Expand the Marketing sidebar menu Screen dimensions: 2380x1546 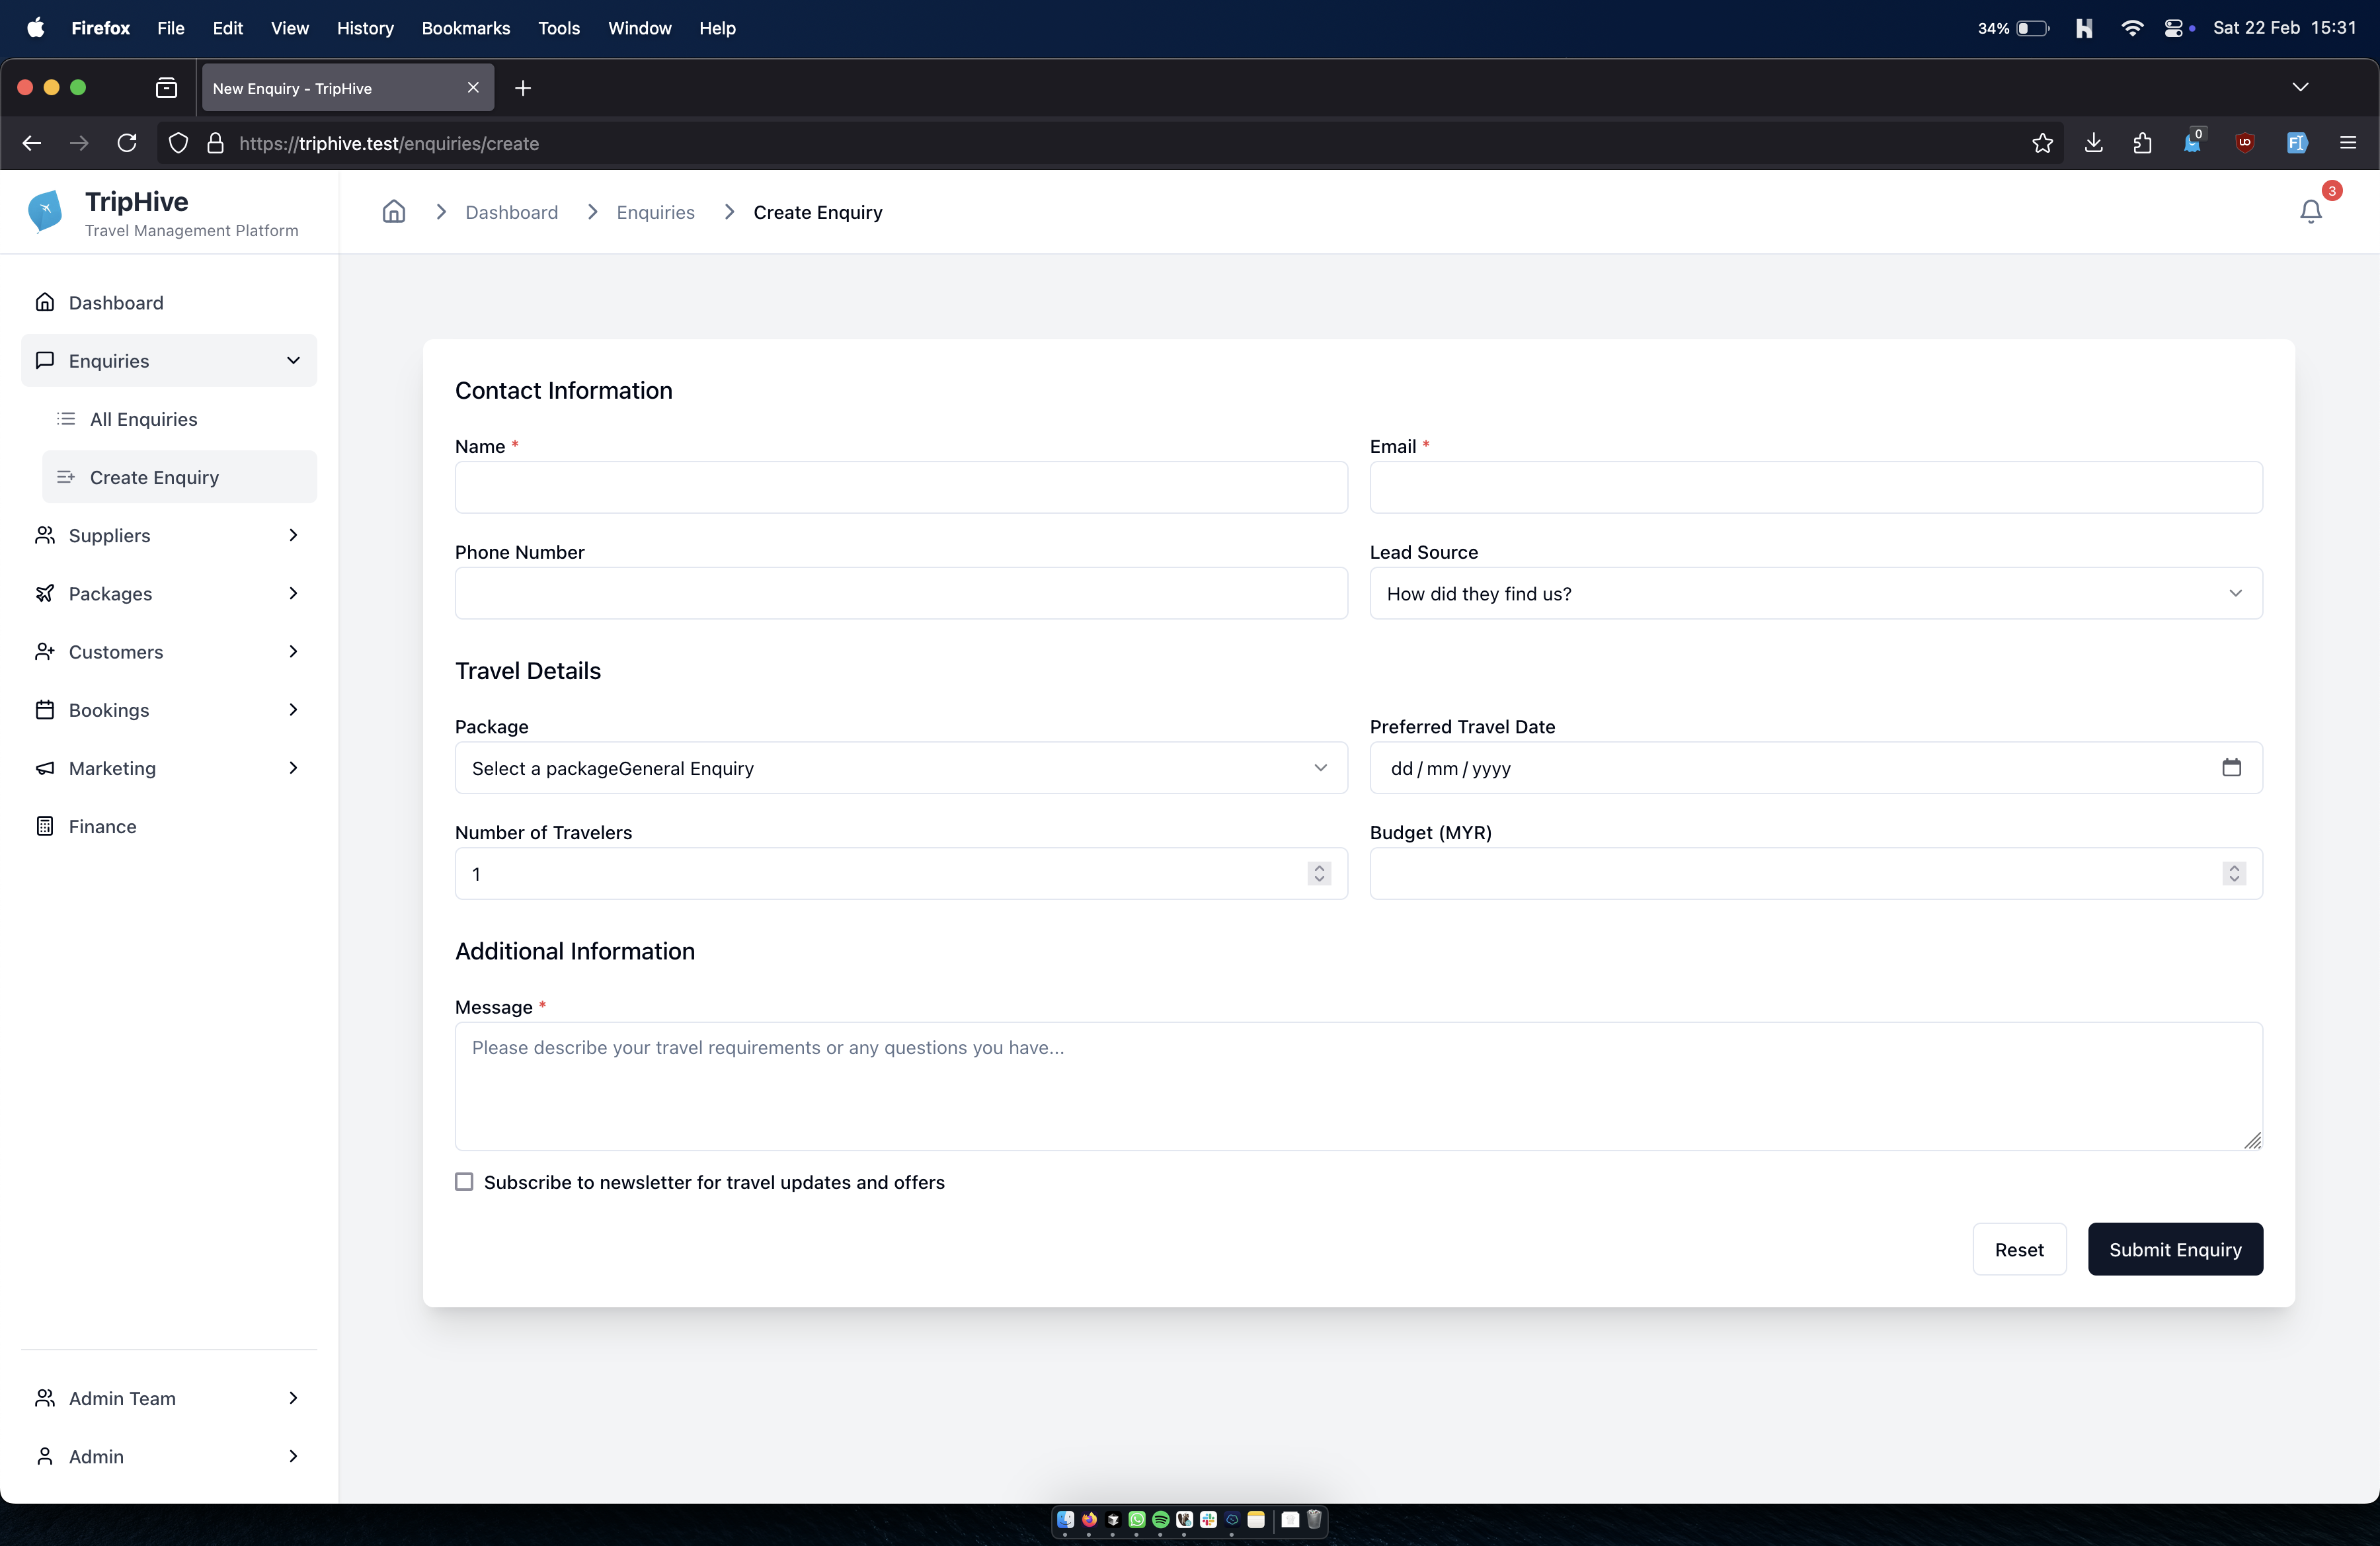coord(168,767)
